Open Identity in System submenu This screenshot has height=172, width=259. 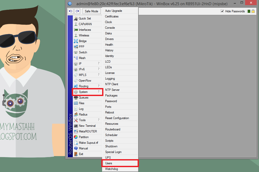[x=120, y=56]
